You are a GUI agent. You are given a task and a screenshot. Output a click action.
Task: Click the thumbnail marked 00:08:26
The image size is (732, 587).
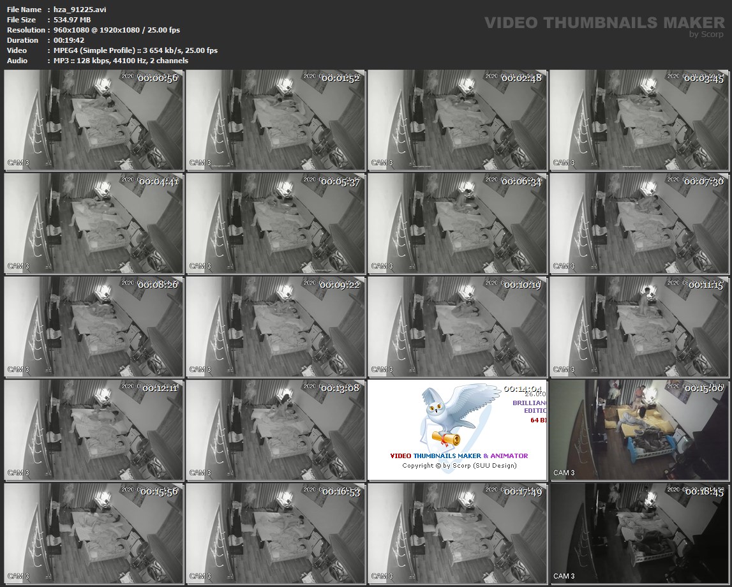pyautogui.click(x=93, y=327)
